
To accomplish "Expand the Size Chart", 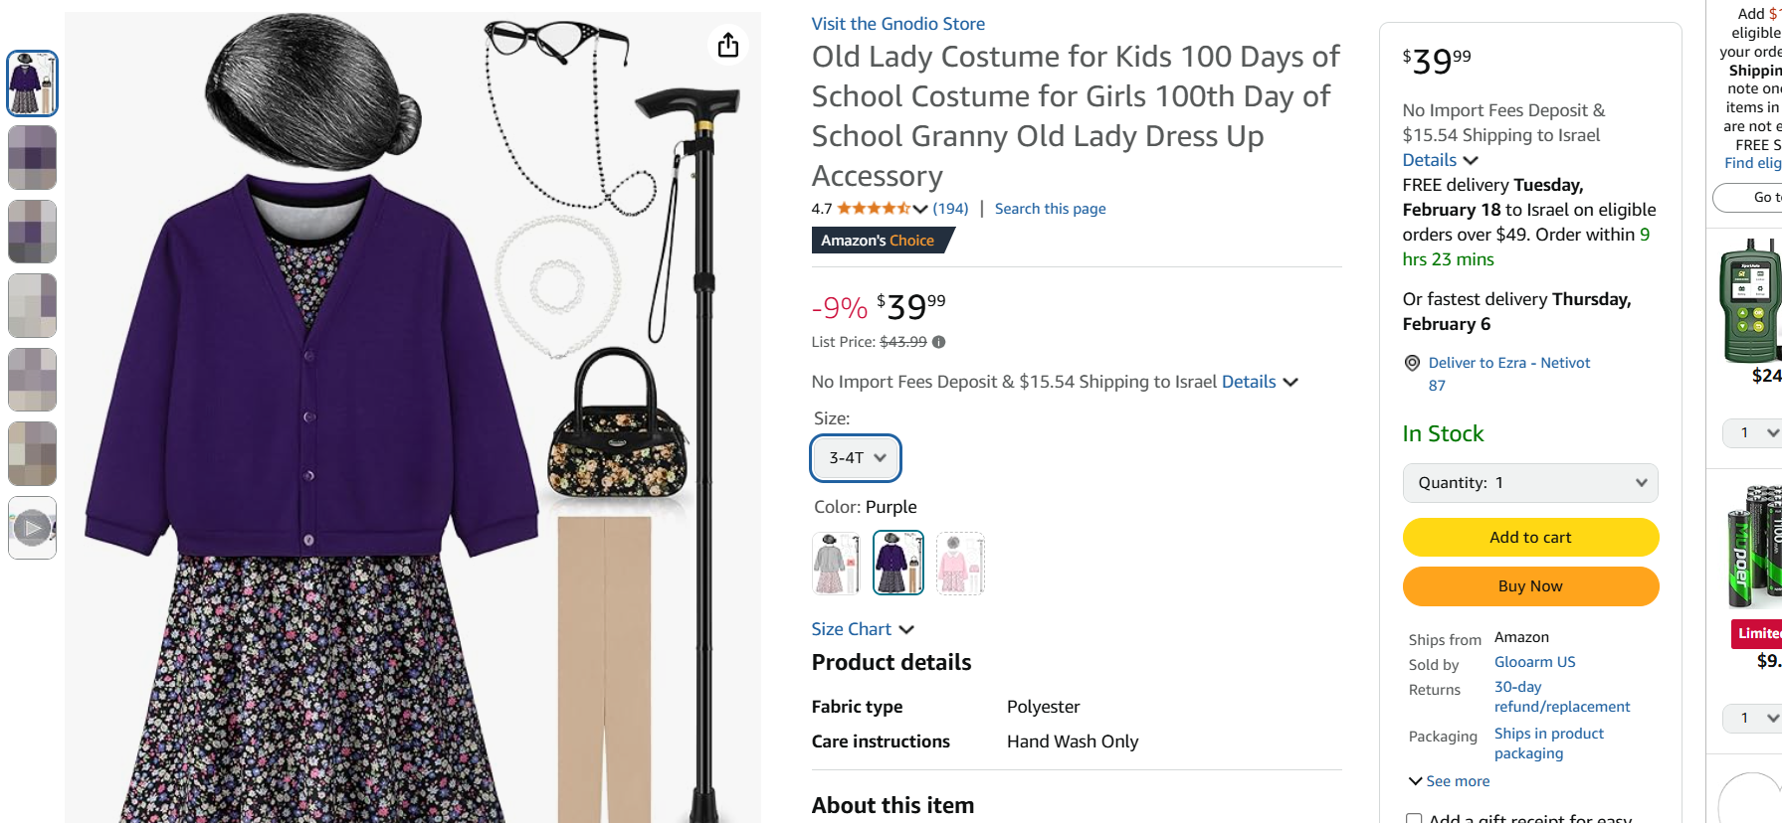I will [x=862, y=629].
